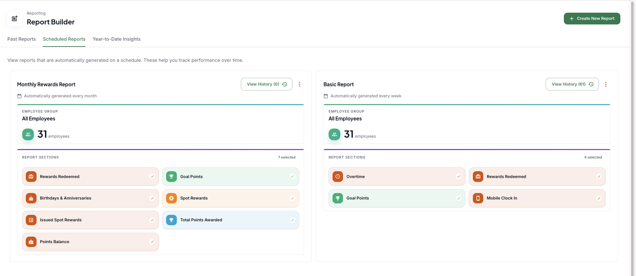
Task: Click the Total Points Awarded trophy icon
Action: click(171, 220)
